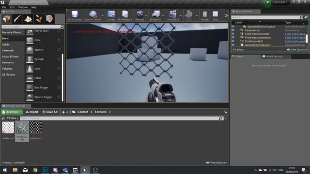Open Blueprints toolbar icon

(x=155, y=14)
